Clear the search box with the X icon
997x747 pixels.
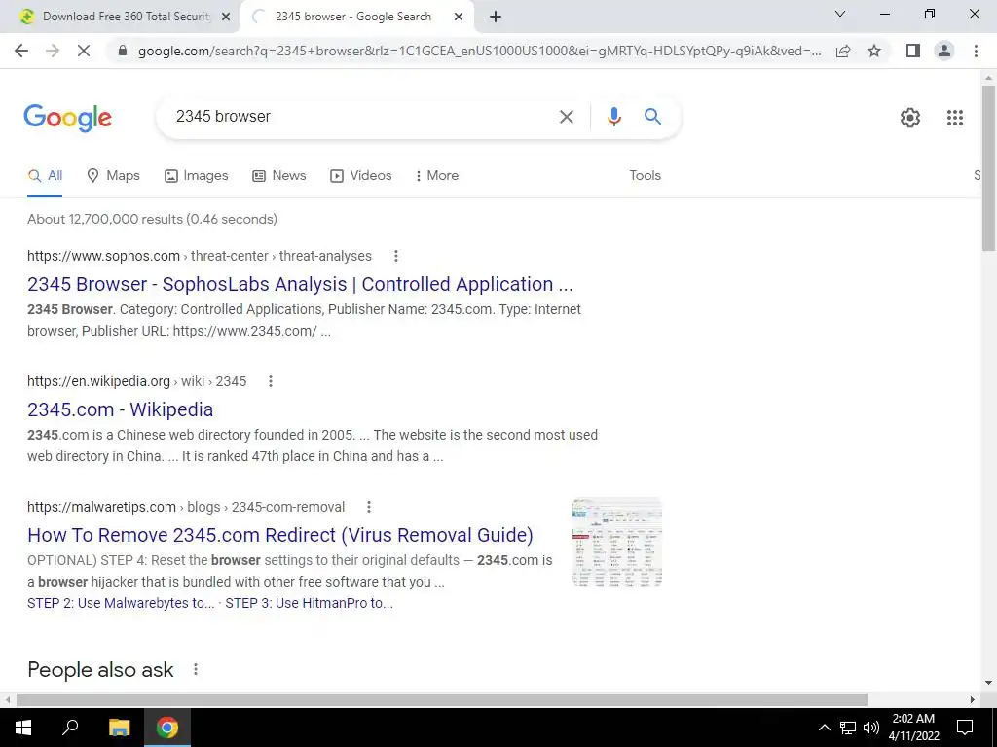[x=566, y=117]
